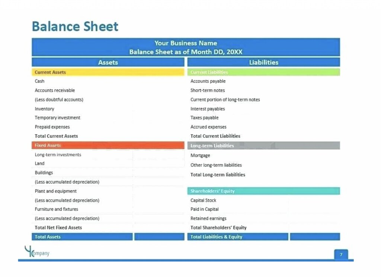Image resolution: width=381 pixels, height=277 pixels.
Task: Click the Taxes payable line item
Action: (204, 118)
